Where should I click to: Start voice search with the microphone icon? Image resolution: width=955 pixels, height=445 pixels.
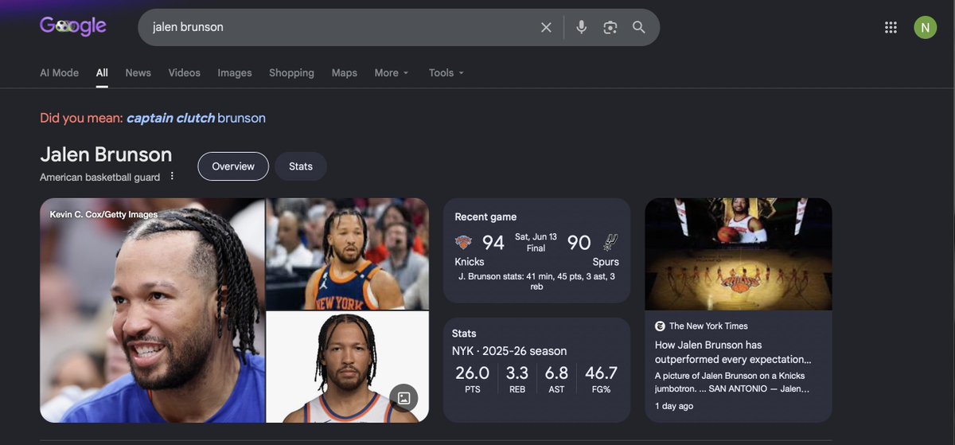[582, 27]
